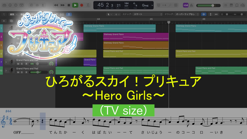Image resolution: width=247 pixels, height=139 pixels.
Task: Toggle the Flex bowtie icon
Action: [62, 14]
